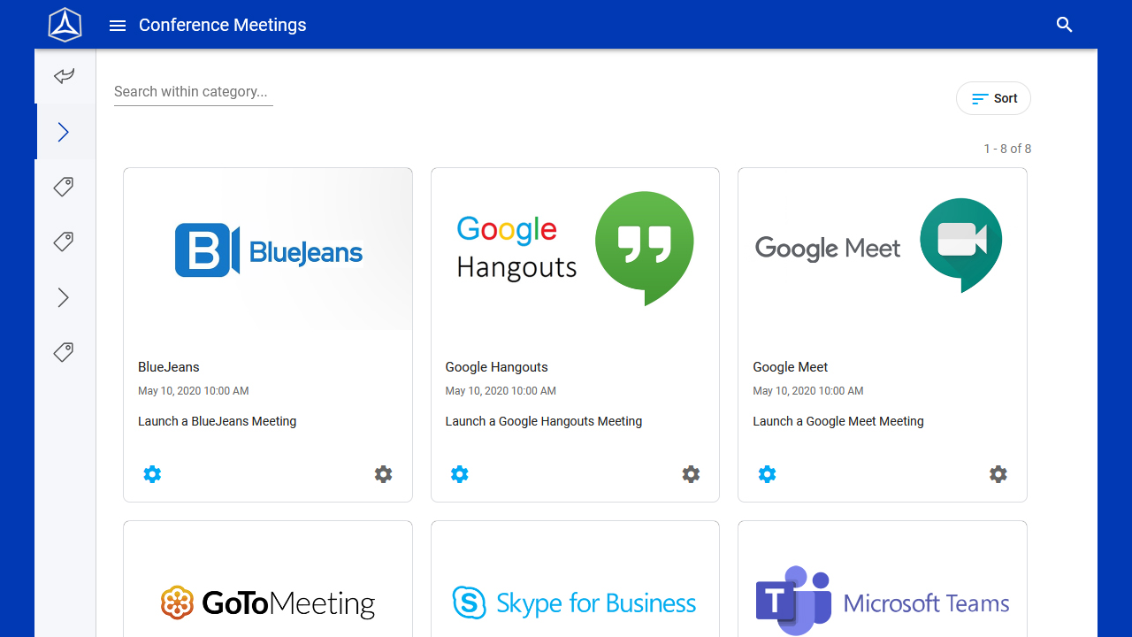The image size is (1132, 637).
Task: Click the "1 - 8 of 8" results count
Action: (x=1007, y=149)
